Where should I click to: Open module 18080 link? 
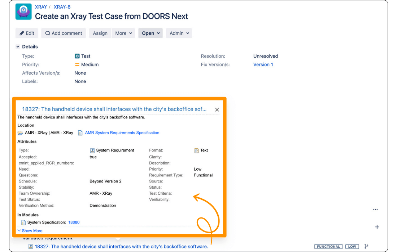click(x=74, y=222)
